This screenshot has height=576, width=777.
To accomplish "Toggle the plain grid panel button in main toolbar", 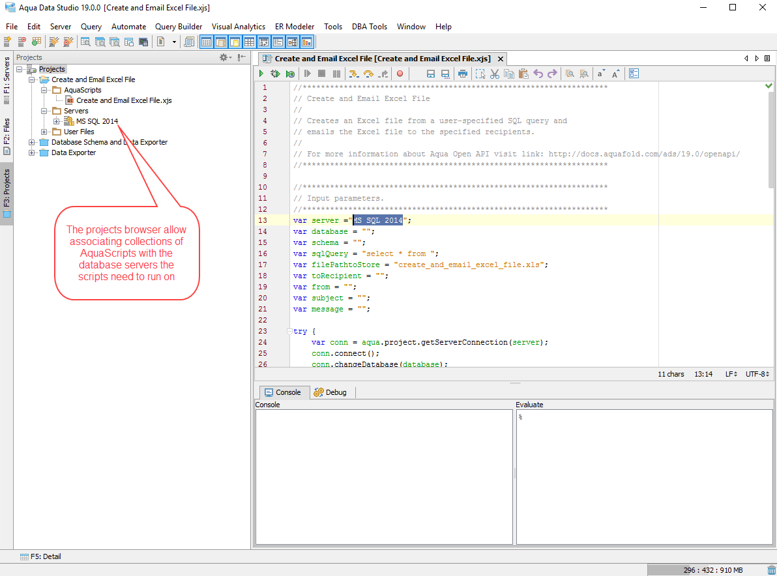I will (249, 42).
